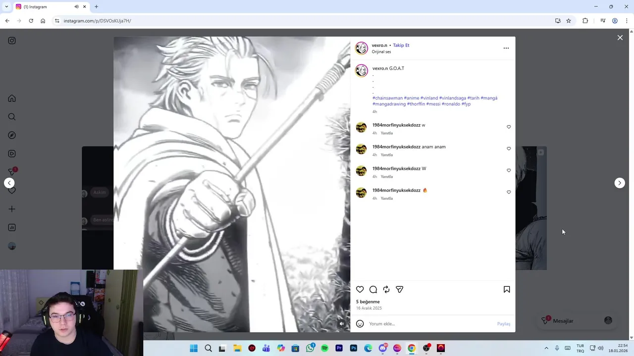Open the Dashboard chart icon in sidebar
This screenshot has height=356, width=634.
[x=12, y=227]
